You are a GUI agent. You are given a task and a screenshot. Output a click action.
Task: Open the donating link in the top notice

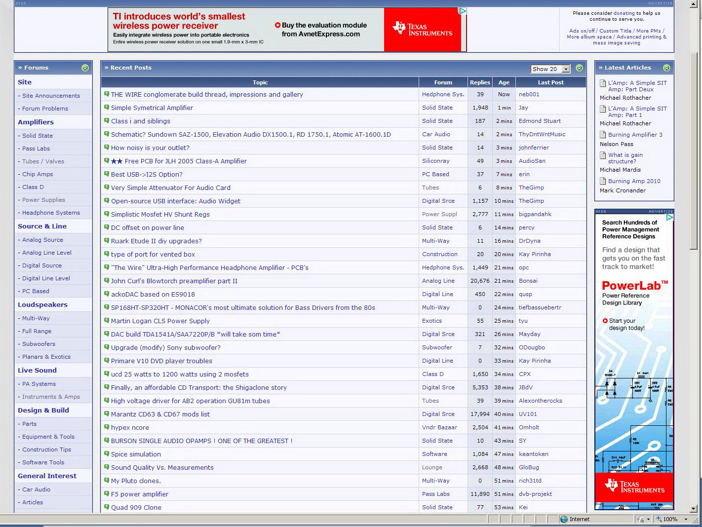624,13
